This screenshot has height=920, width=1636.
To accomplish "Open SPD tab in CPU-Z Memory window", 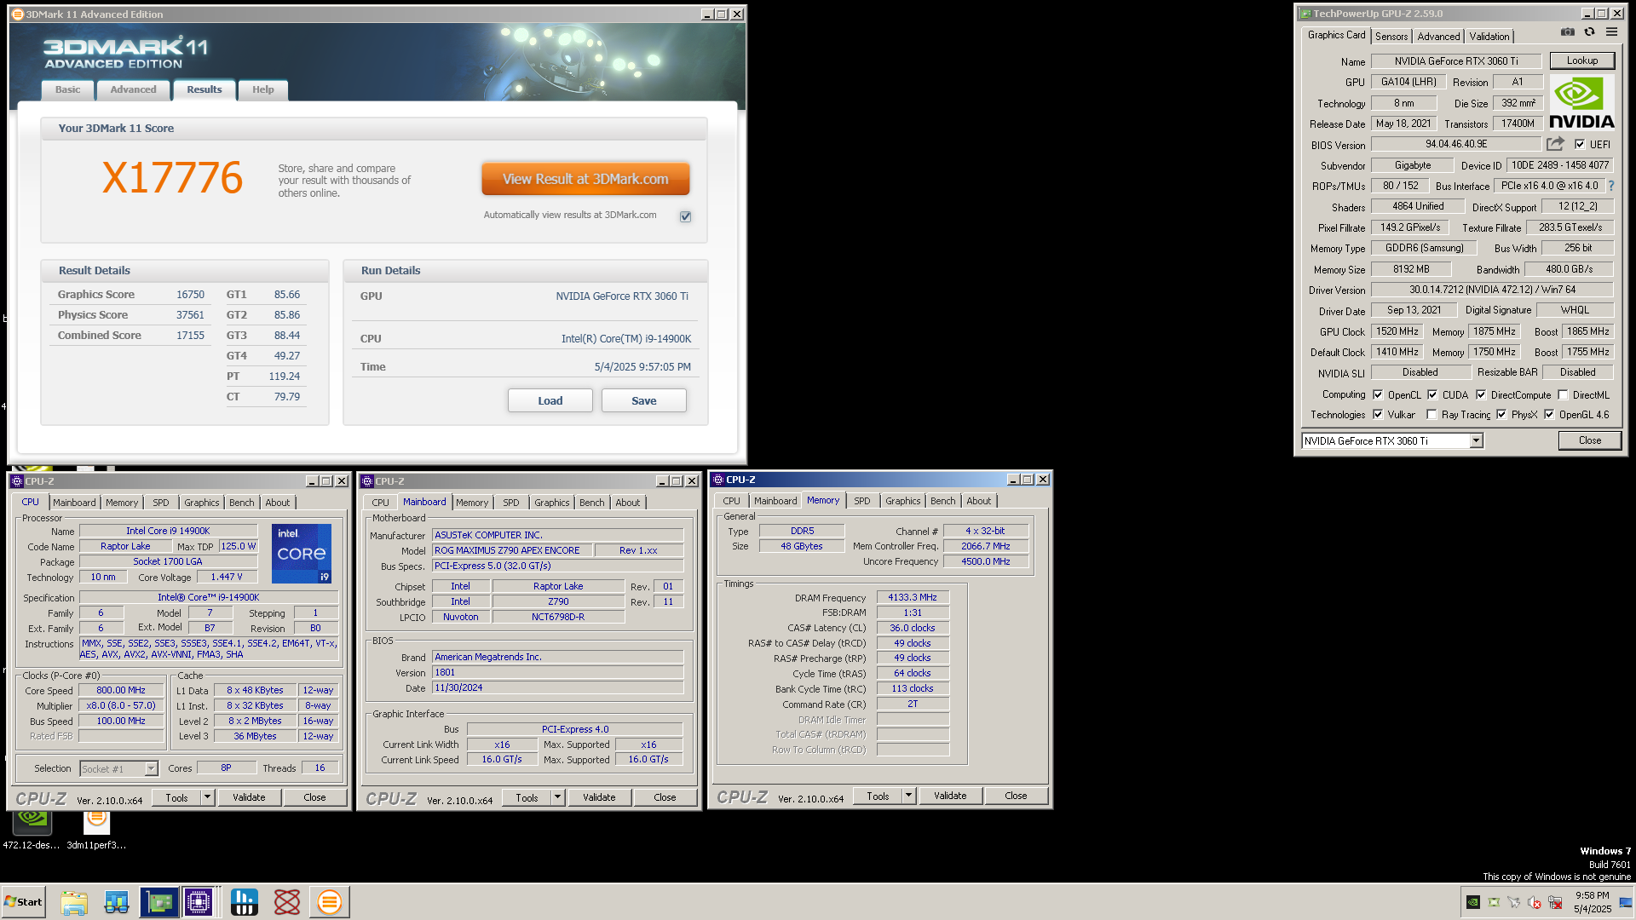I will pyautogui.click(x=861, y=502).
